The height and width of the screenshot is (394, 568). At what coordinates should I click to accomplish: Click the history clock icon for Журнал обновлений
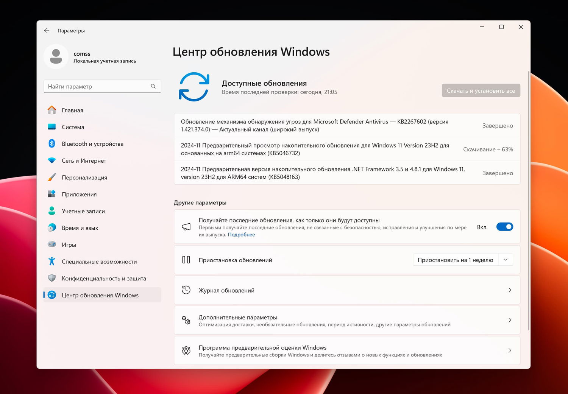coord(186,290)
